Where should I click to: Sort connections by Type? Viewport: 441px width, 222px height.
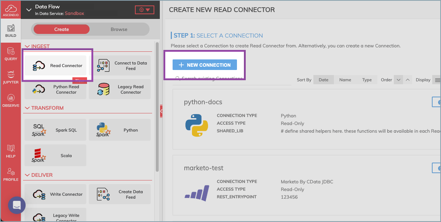pos(367,79)
